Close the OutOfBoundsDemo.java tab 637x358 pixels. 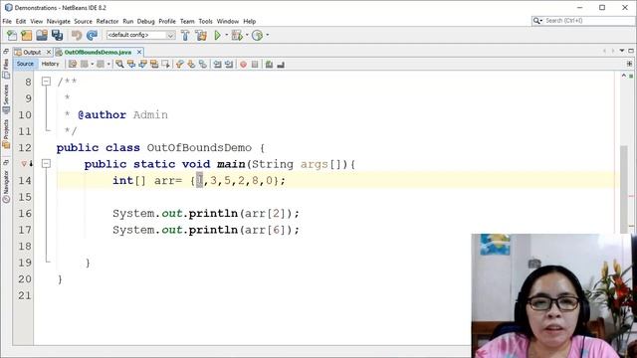(x=139, y=52)
